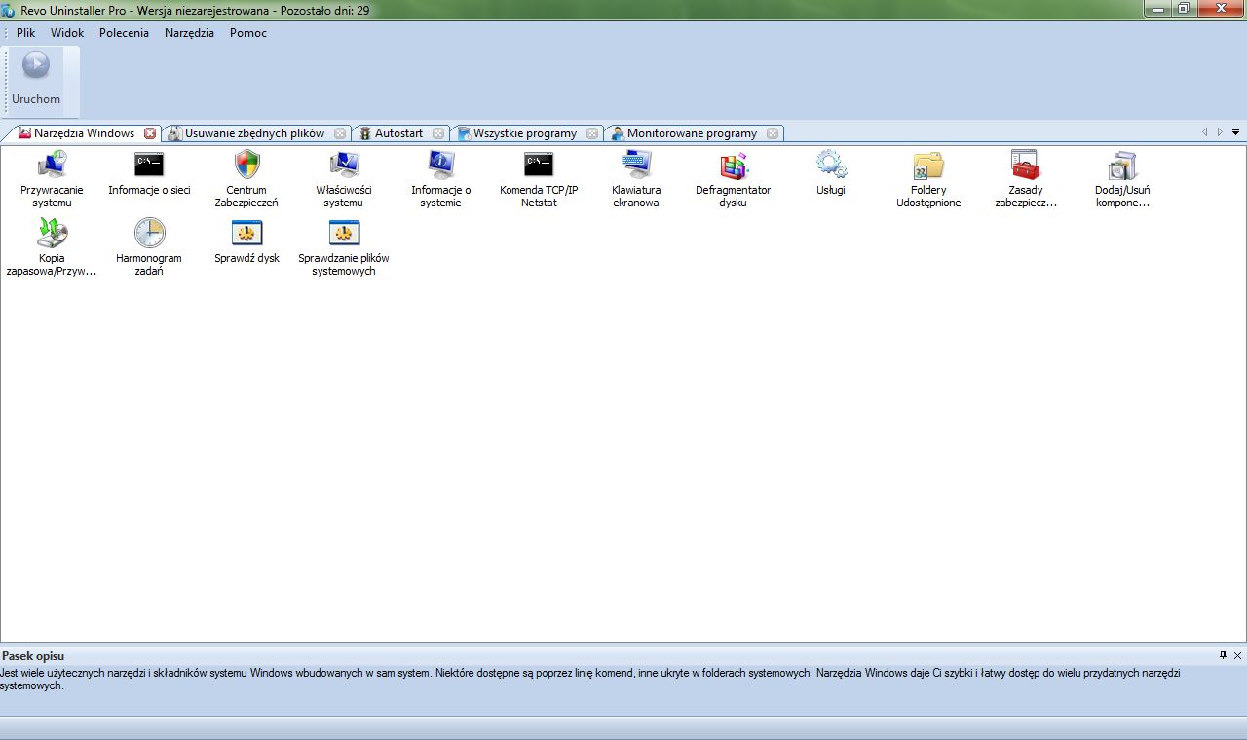
Task: Launch Kopia zapasowa/Przywracanie tool
Action: (52, 247)
